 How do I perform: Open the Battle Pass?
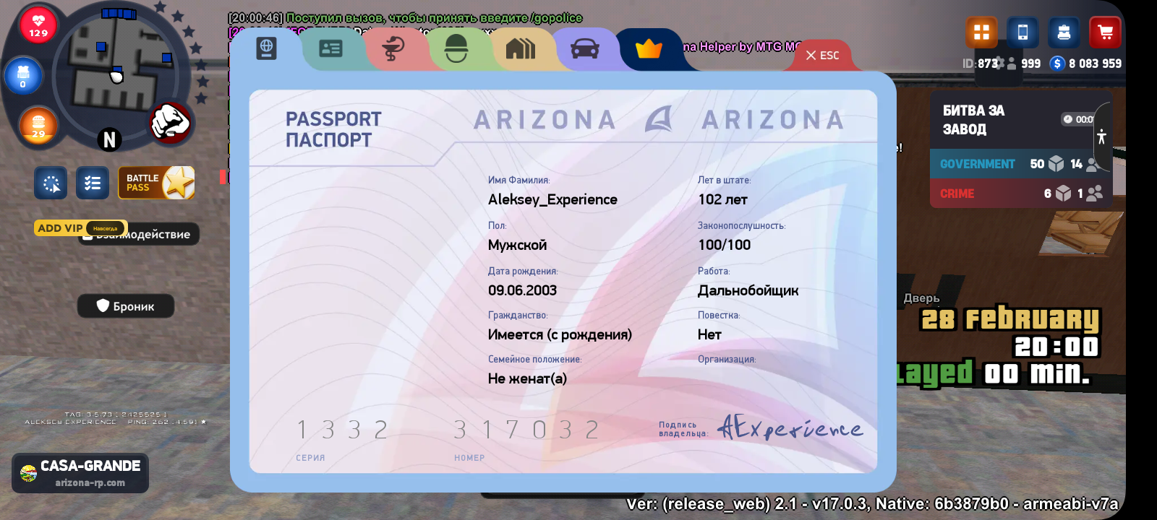(x=157, y=183)
